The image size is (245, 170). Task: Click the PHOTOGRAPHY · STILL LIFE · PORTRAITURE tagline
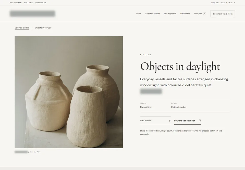click(28, 3)
